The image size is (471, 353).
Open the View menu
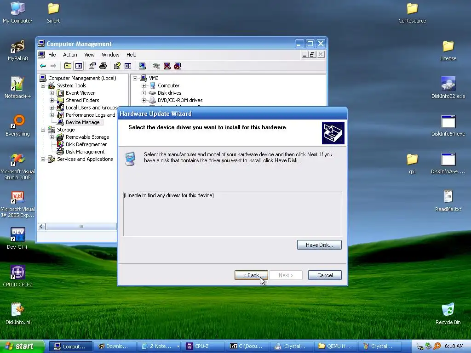pyautogui.click(x=89, y=55)
